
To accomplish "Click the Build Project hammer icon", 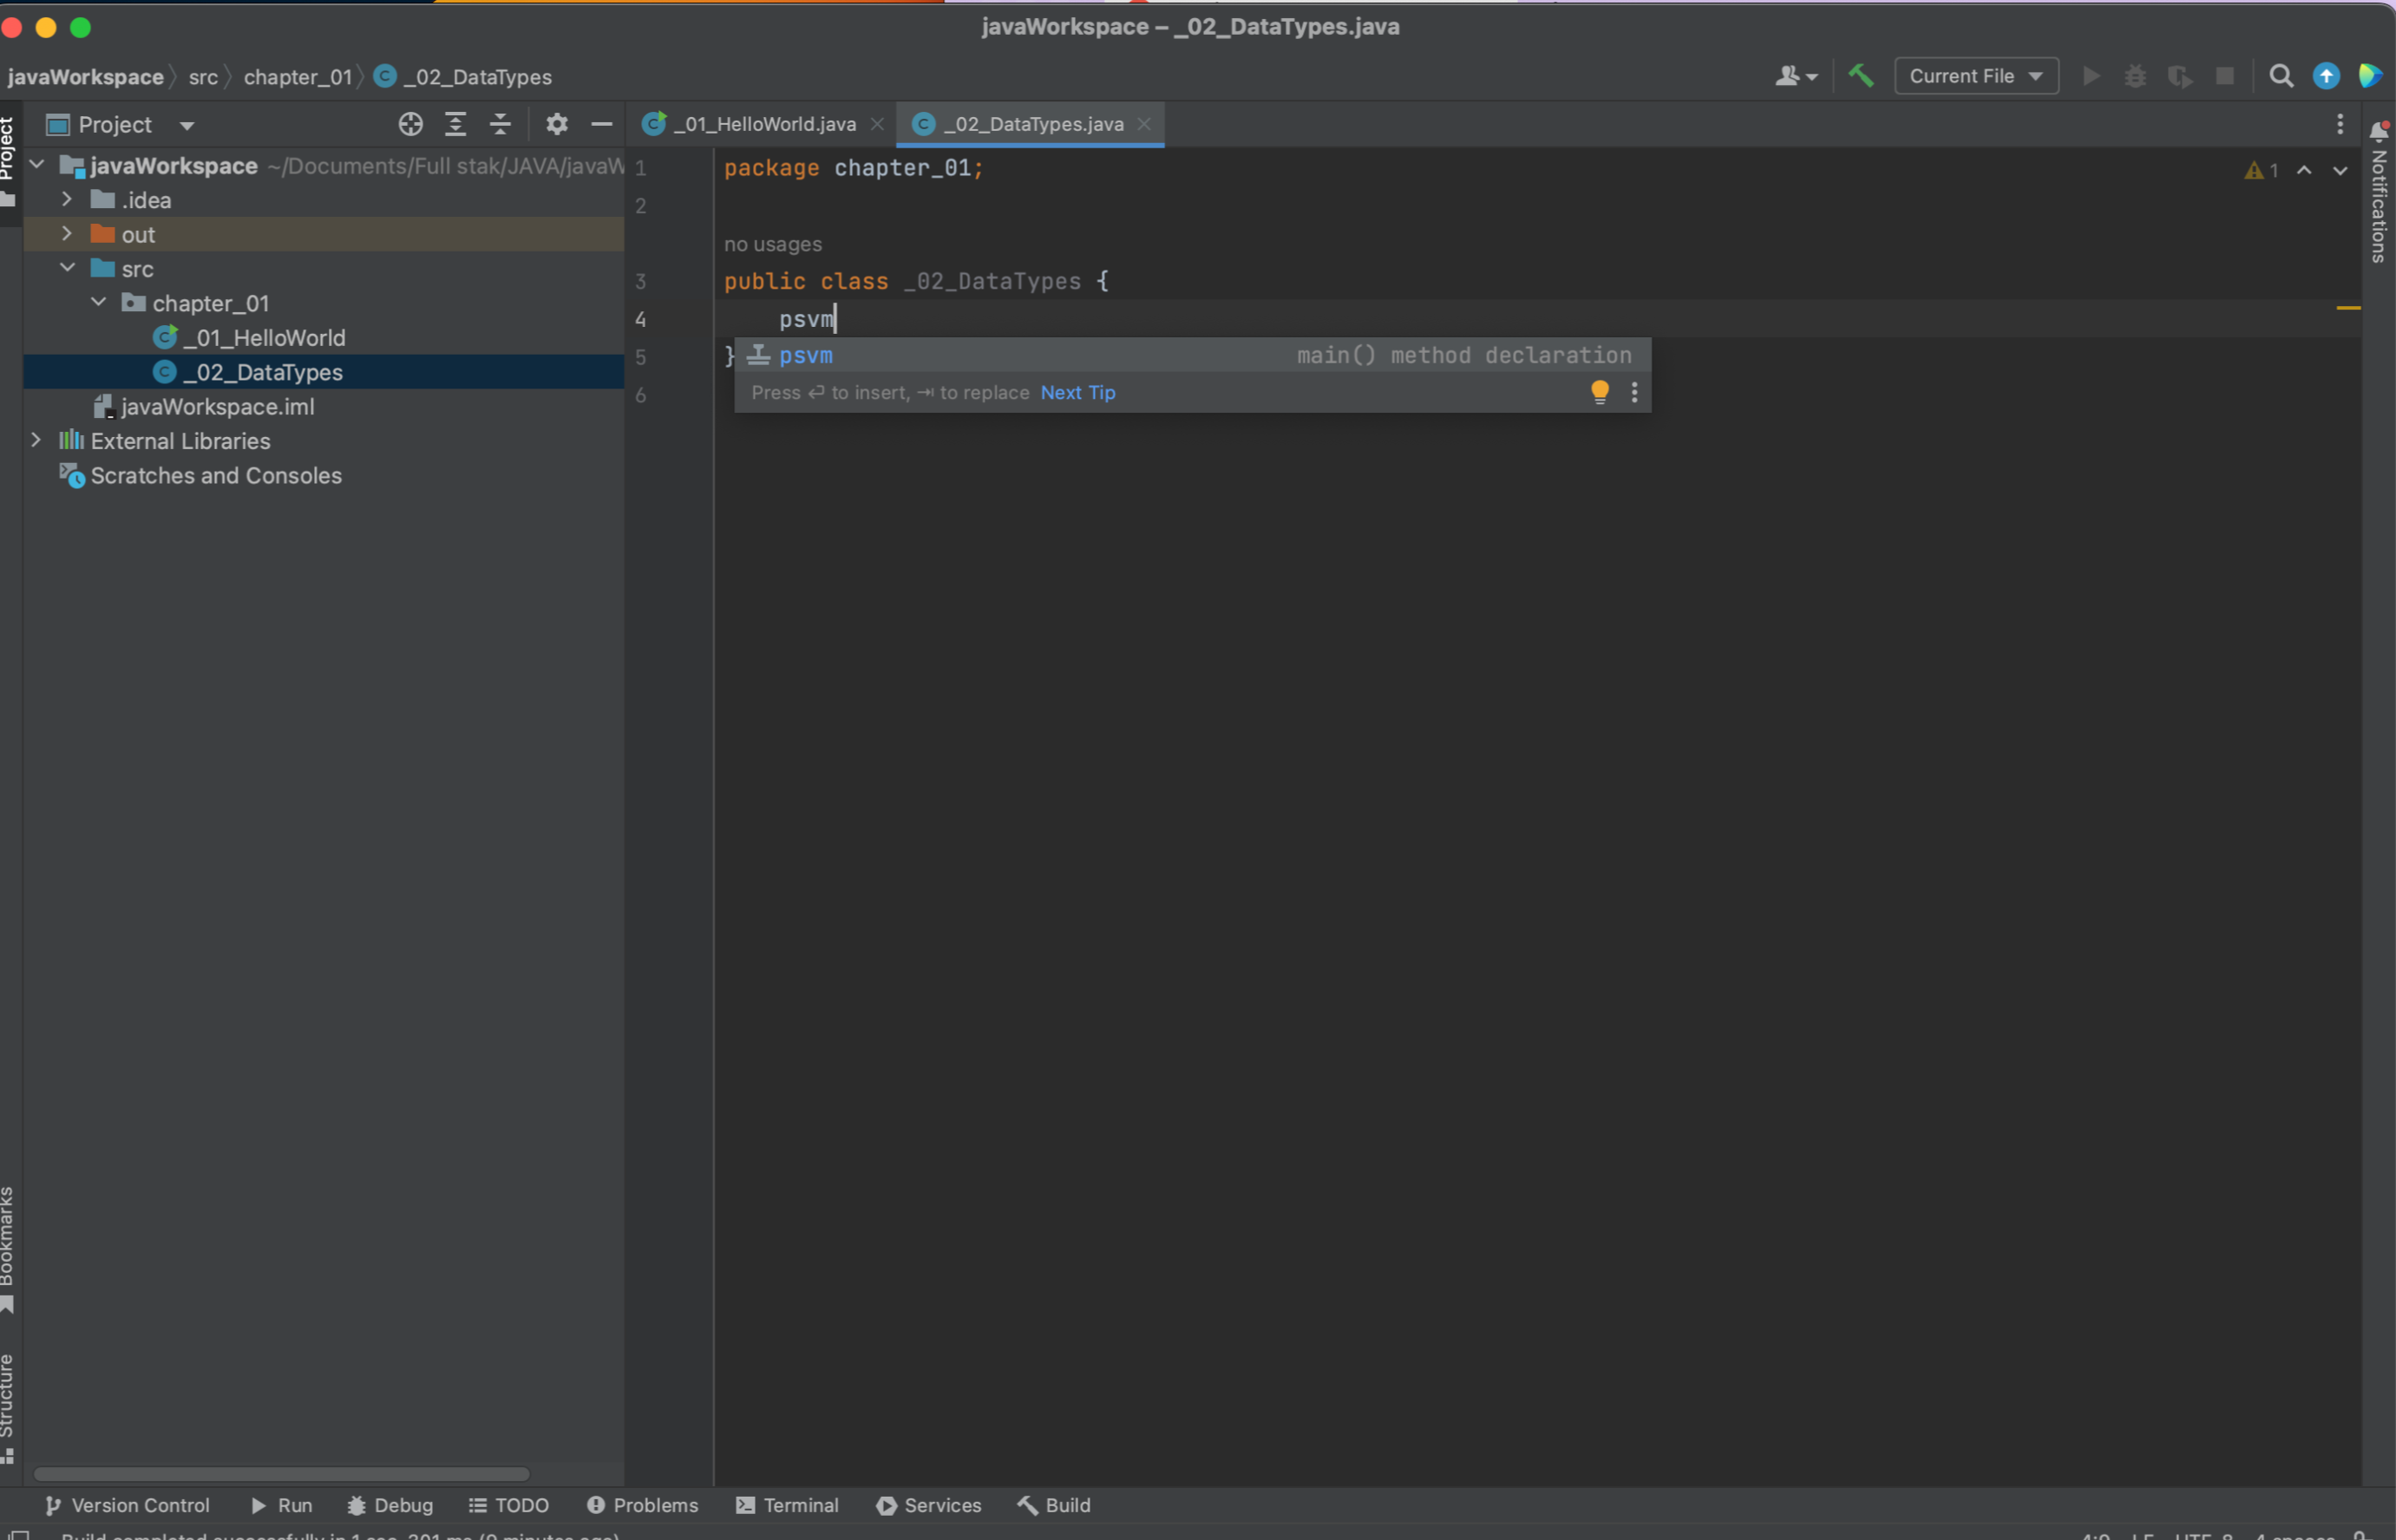I will 1861,76.
